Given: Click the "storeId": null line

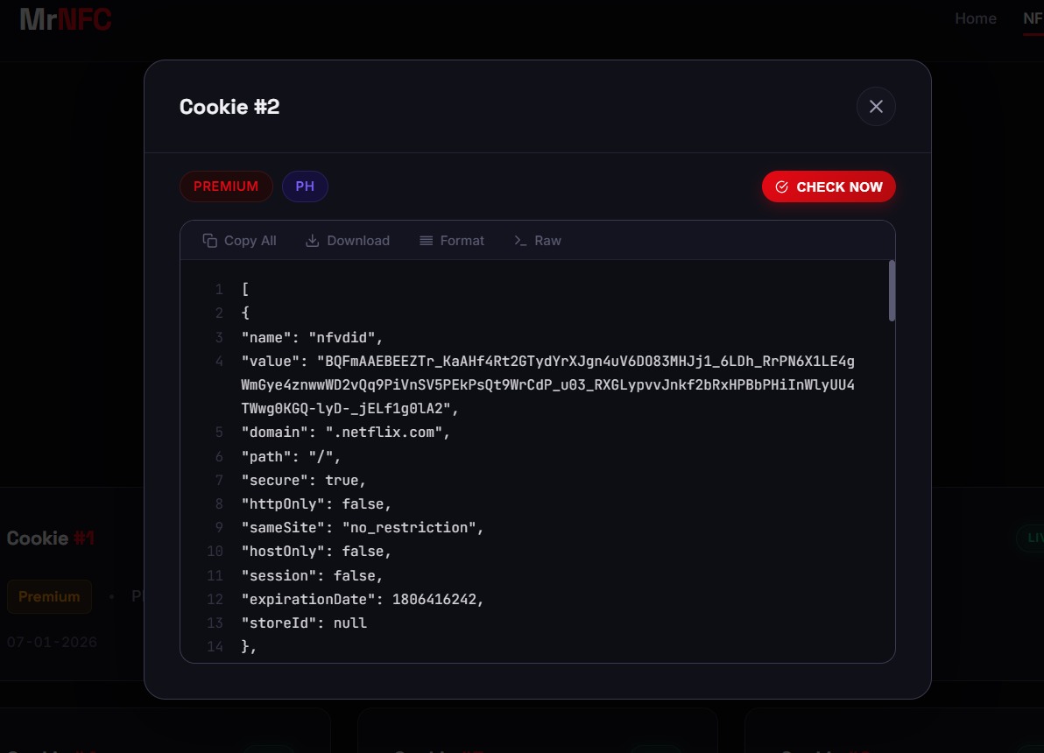Looking at the screenshot, I should (304, 623).
